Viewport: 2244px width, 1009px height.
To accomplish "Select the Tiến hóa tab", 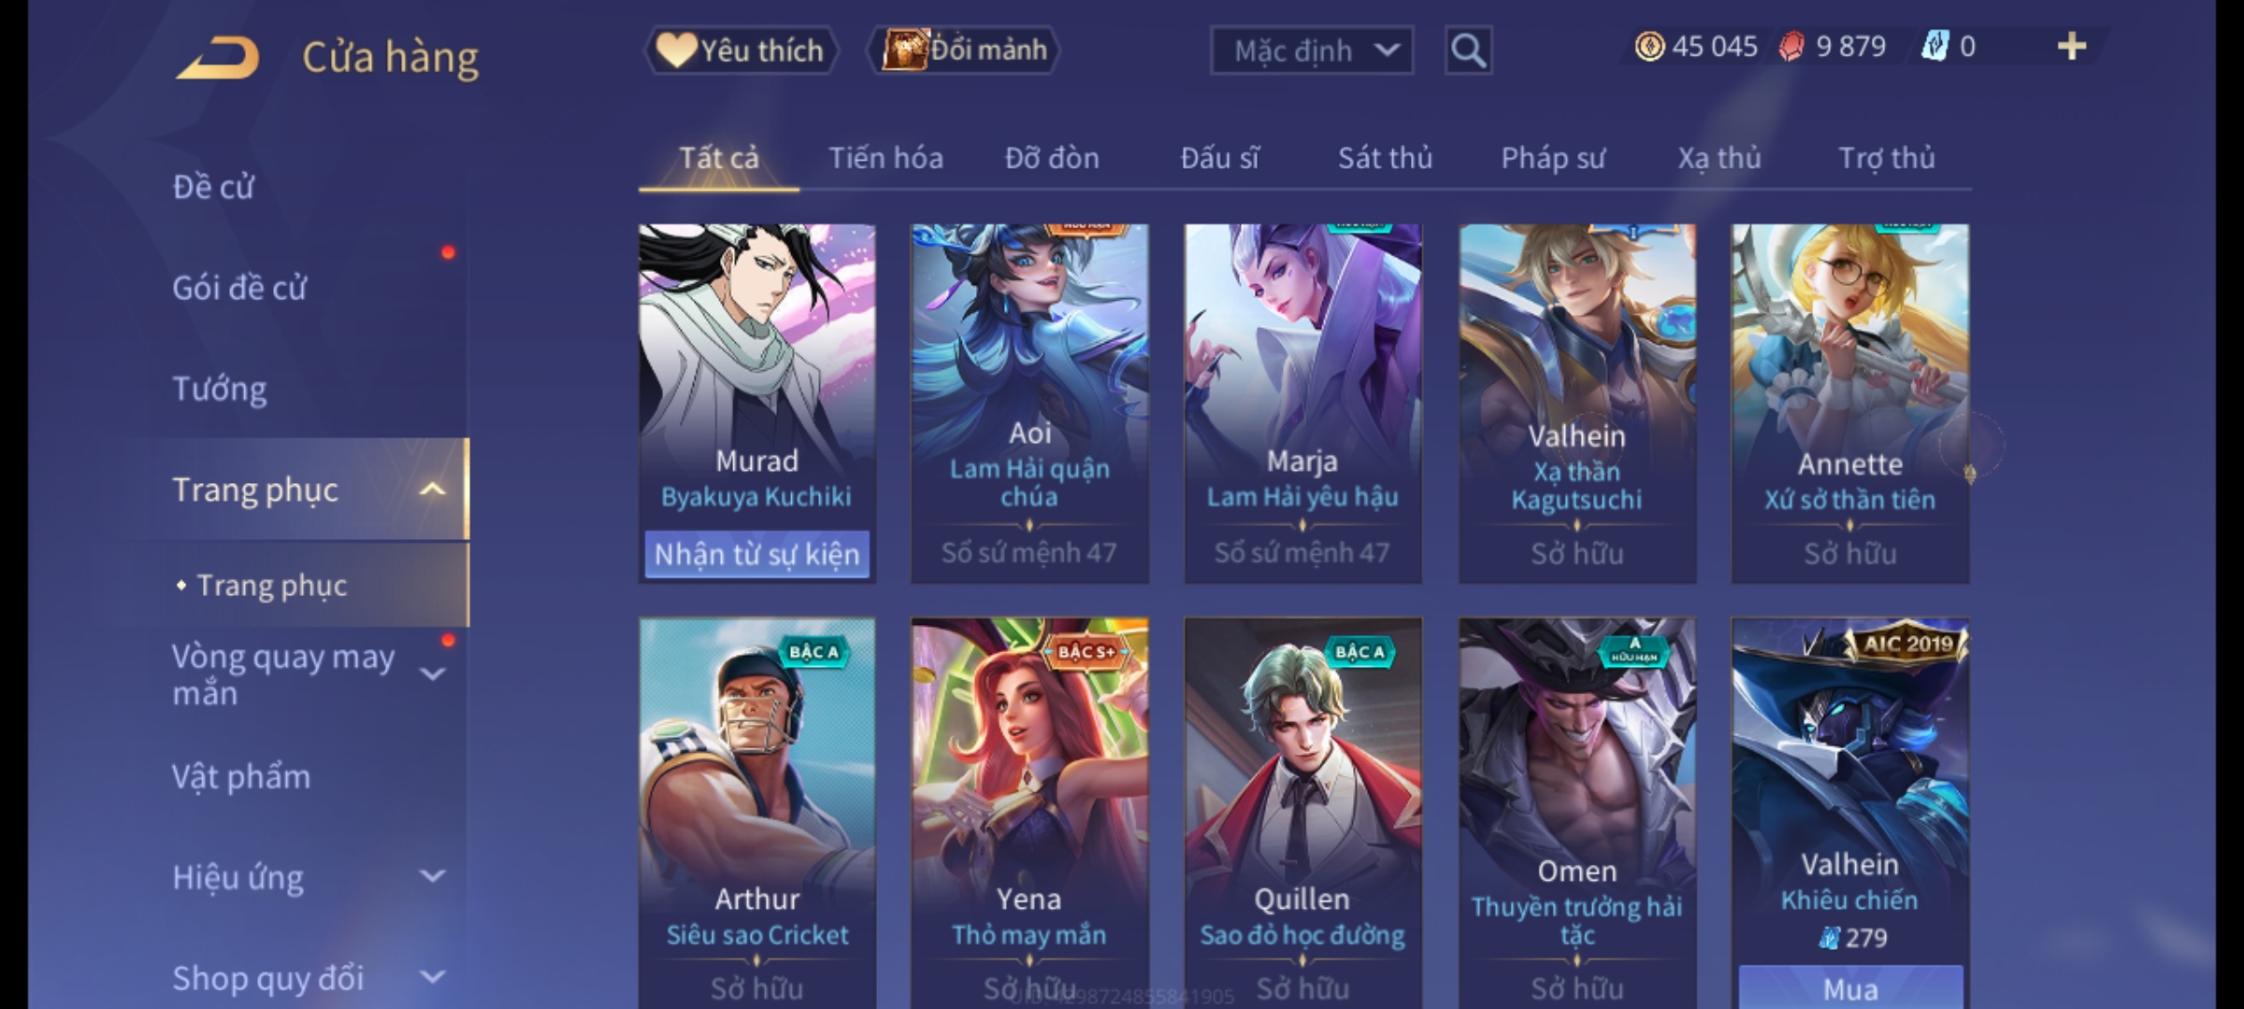I will click(885, 158).
